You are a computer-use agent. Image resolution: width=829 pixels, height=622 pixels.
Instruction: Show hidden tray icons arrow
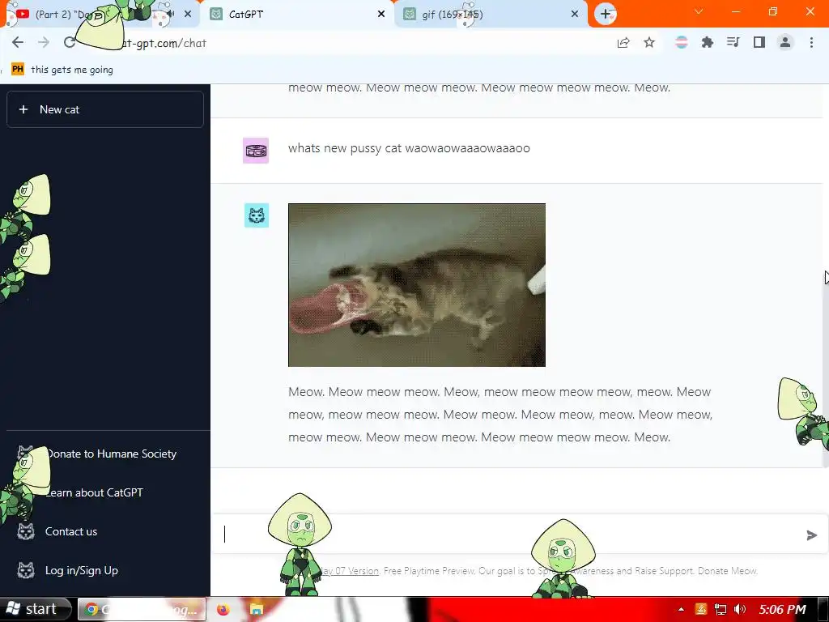[x=681, y=609]
